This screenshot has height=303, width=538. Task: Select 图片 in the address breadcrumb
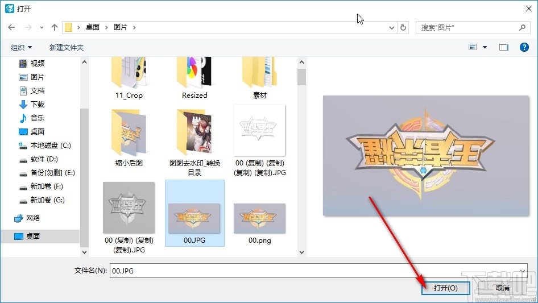point(121,27)
